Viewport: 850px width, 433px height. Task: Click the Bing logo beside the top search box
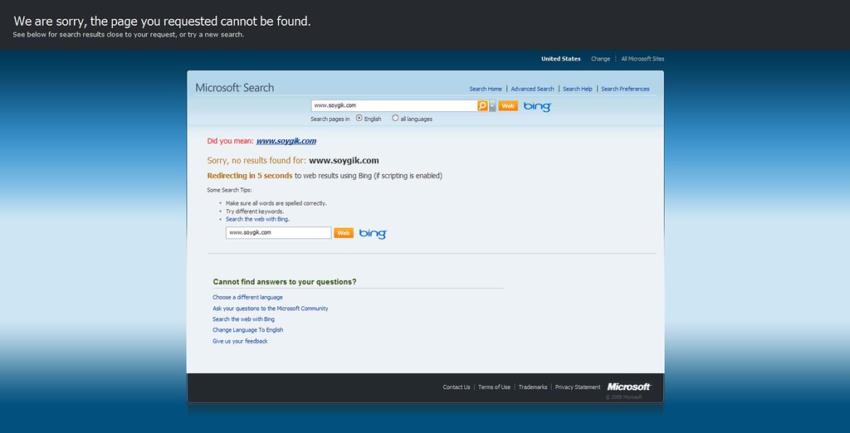click(537, 106)
